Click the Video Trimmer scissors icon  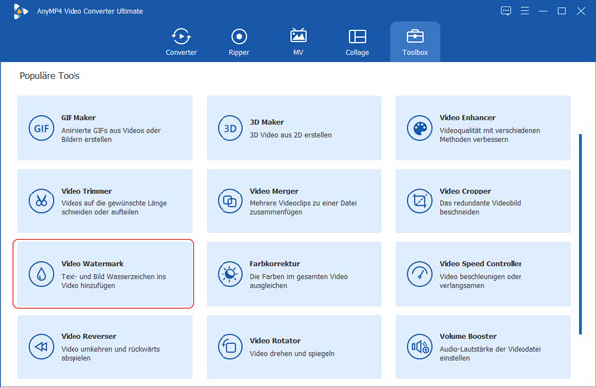[x=41, y=200]
